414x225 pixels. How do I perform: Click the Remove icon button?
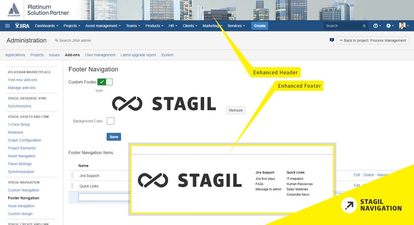click(x=235, y=110)
